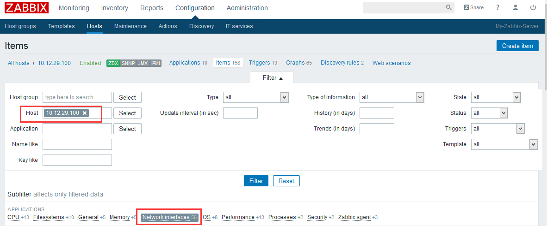This screenshot has width=547, height=226.
Task: Click the IPMI availability badge
Action: pyautogui.click(x=155, y=63)
